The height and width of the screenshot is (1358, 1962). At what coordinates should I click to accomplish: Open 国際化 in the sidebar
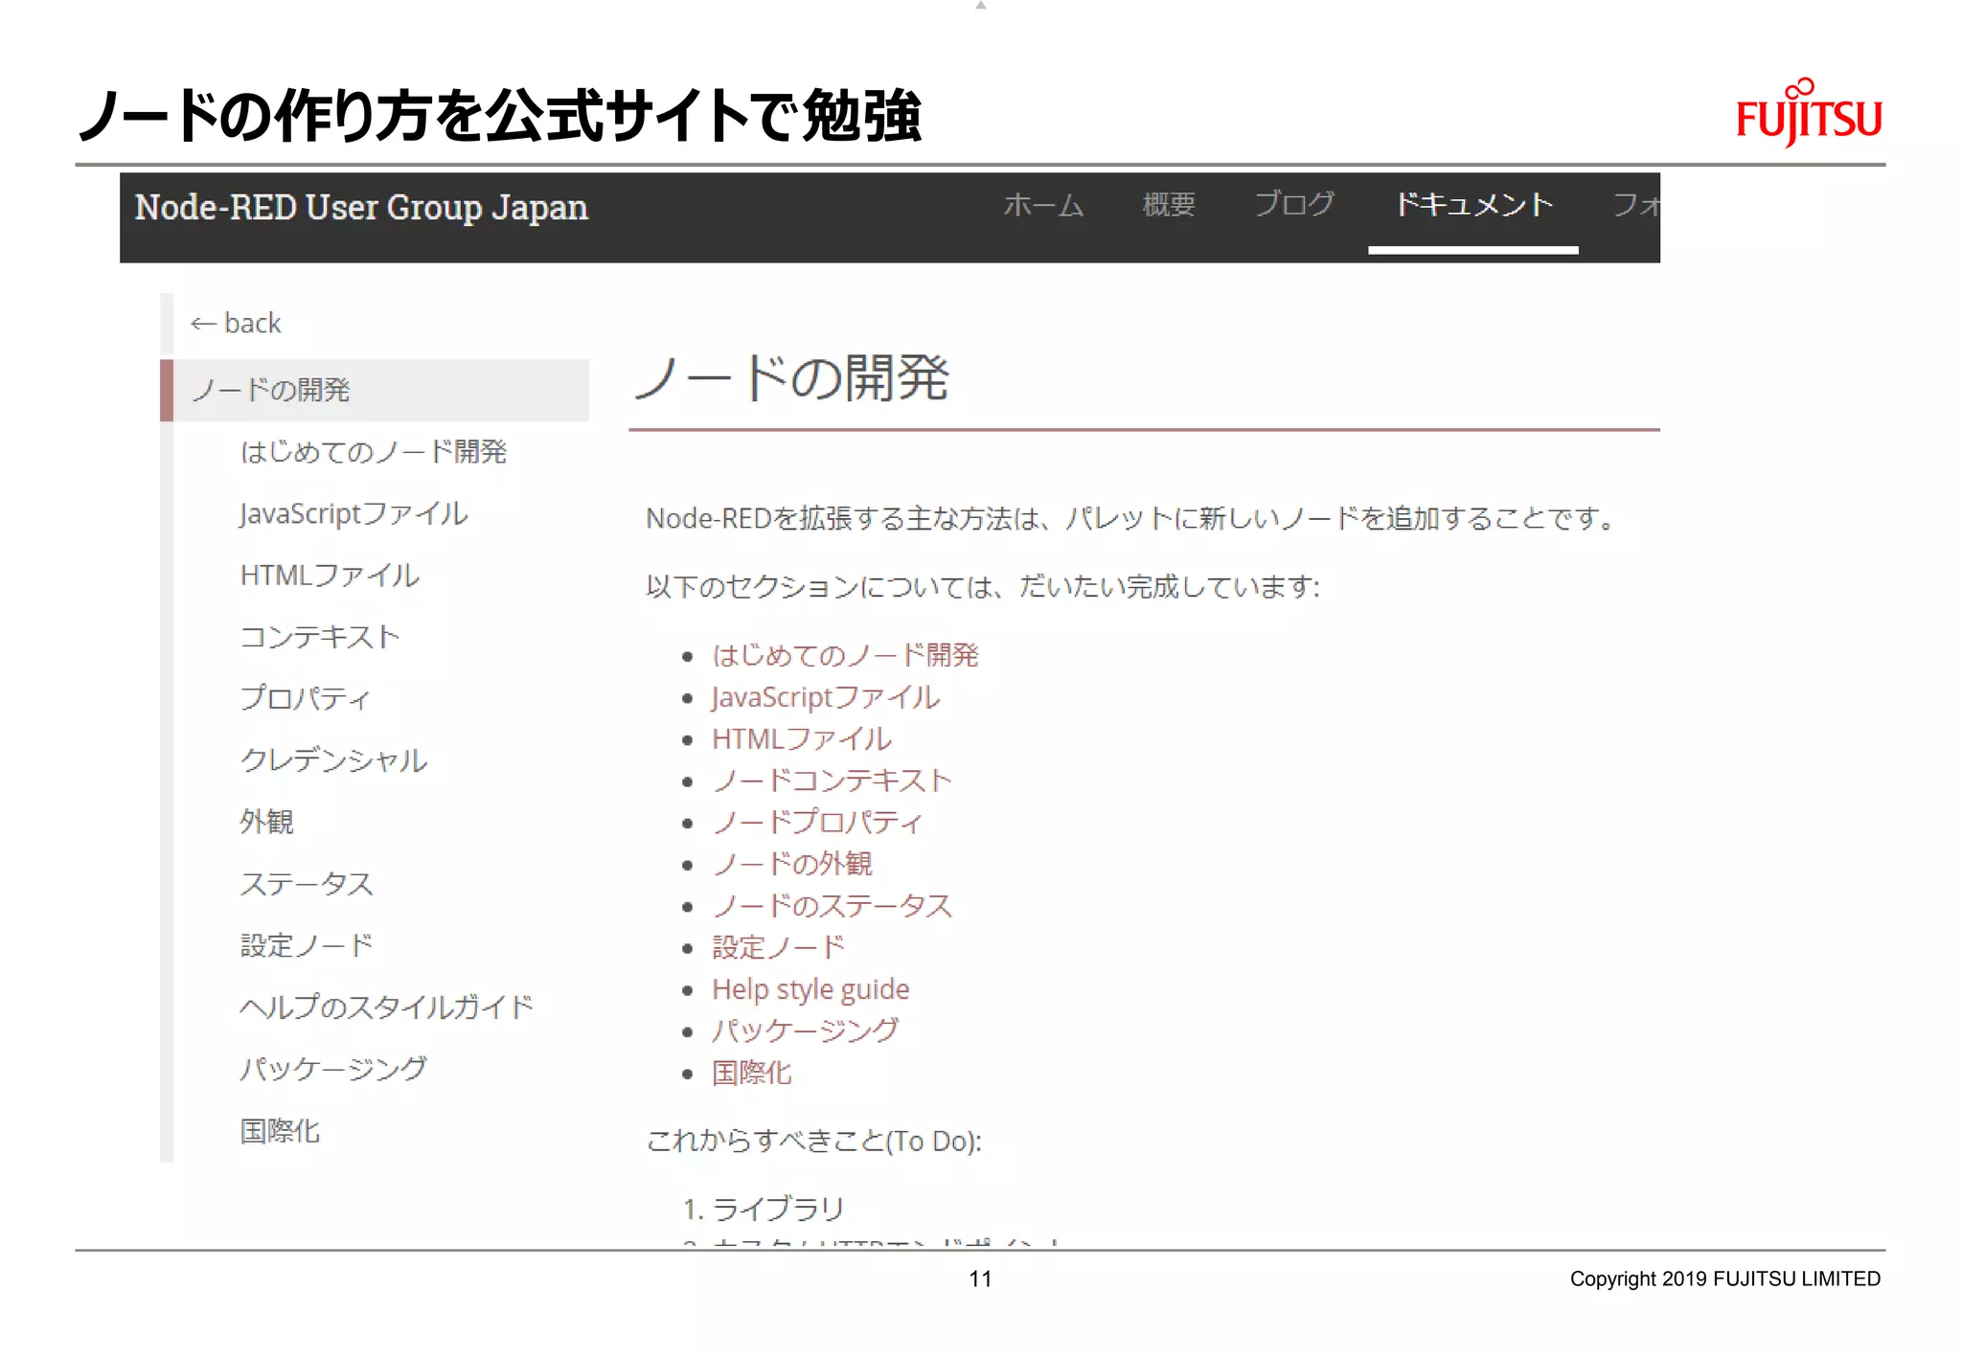click(x=280, y=1131)
